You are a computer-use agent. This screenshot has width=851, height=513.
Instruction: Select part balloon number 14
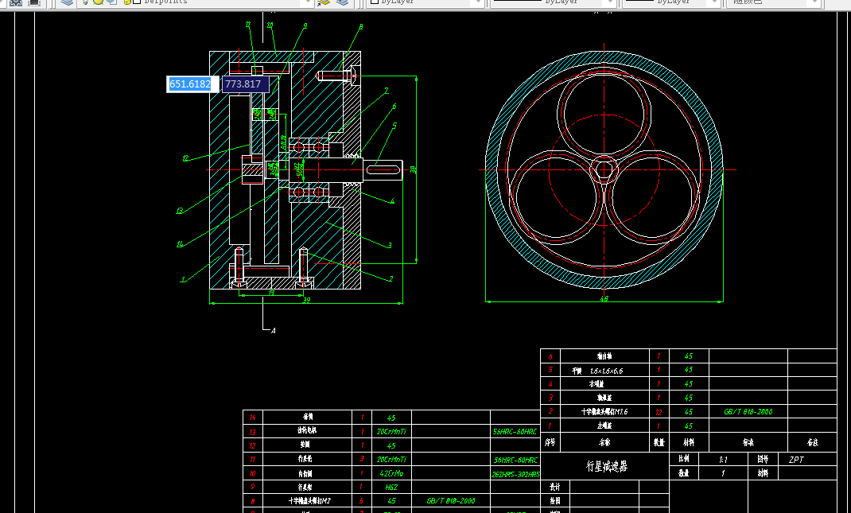click(x=180, y=244)
